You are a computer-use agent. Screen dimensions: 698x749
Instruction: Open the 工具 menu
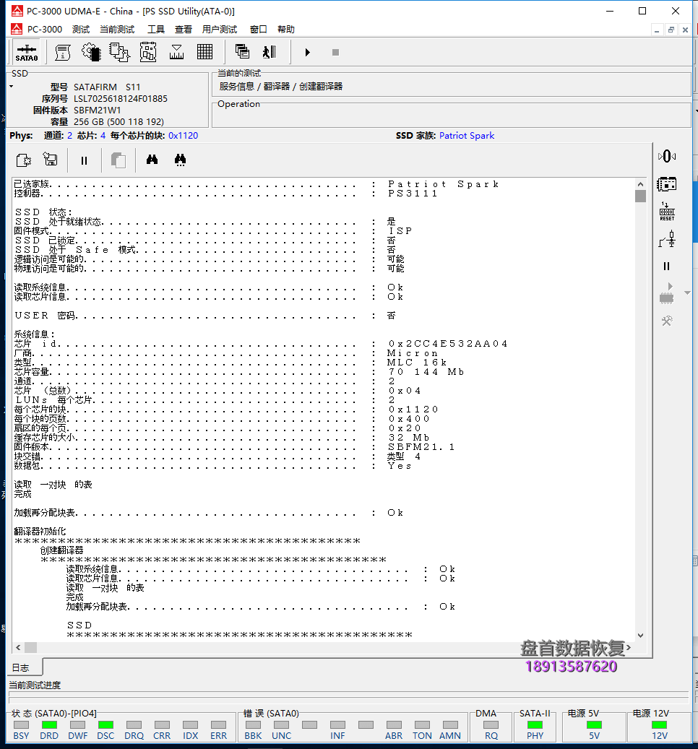(156, 29)
